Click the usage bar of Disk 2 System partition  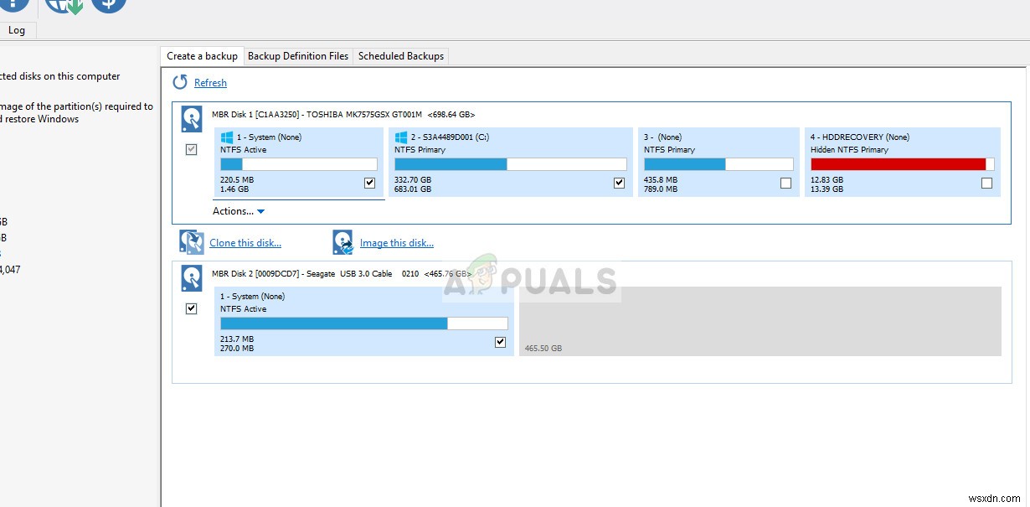click(x=364, y=323)
